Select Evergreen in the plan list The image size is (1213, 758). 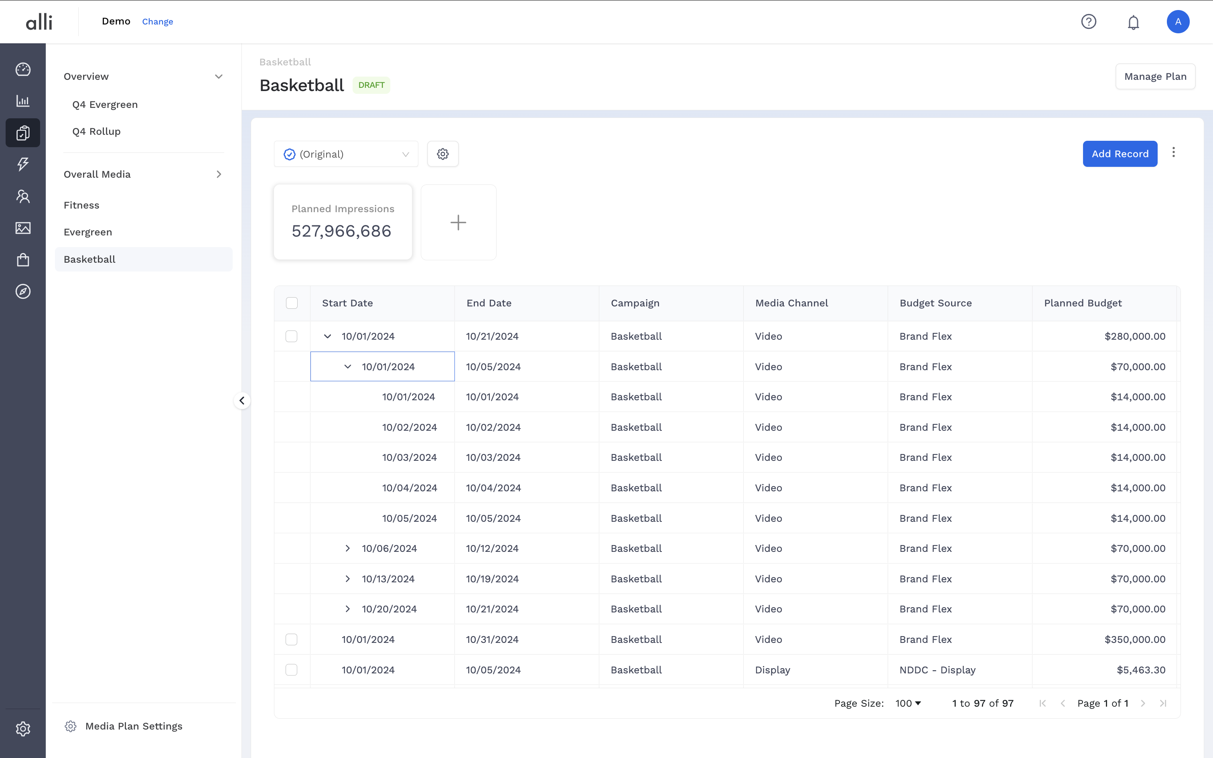(x=88, y=232)
